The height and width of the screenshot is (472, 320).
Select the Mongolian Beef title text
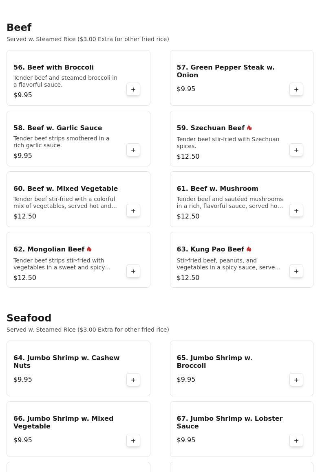click(49, 249)
